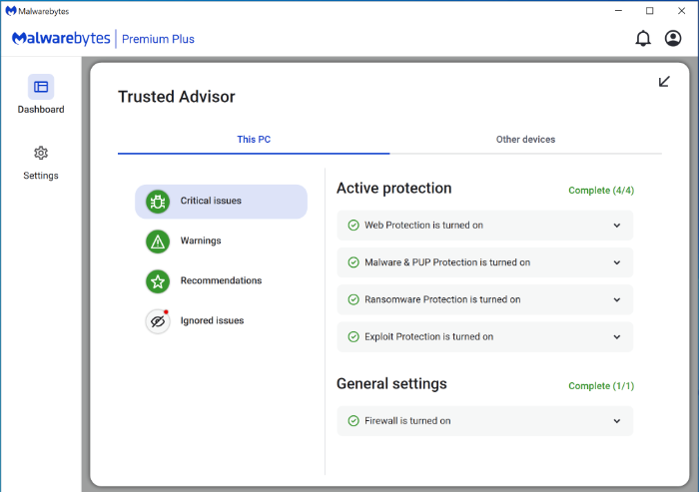Click the Trusted Advisor title

point(177,97)
